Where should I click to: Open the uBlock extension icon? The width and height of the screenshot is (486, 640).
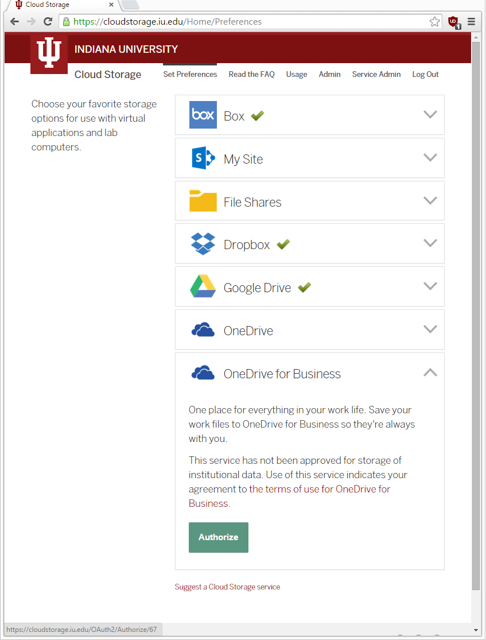pyautogui.click(x=454, y=22)
